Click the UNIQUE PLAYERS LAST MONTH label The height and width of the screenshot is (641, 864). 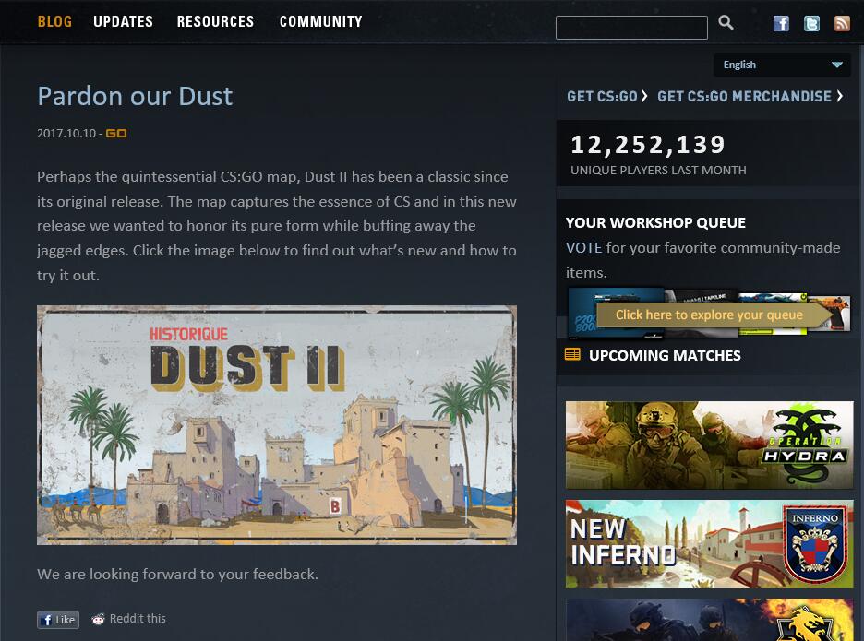(x=658, y=170)
